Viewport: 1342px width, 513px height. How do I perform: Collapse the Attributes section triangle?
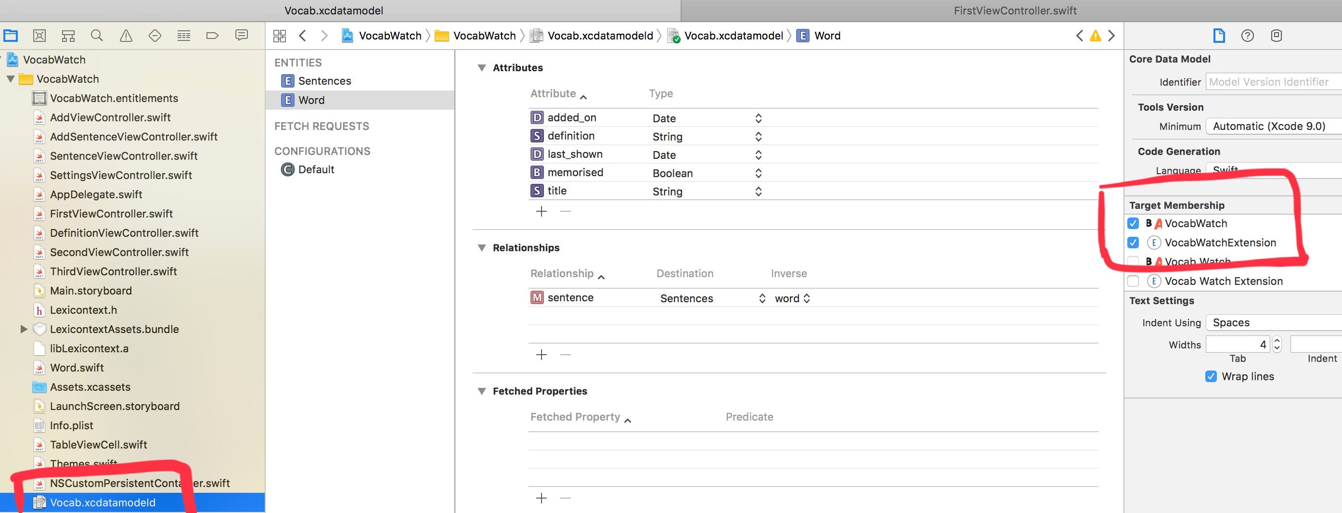(482, 68)
